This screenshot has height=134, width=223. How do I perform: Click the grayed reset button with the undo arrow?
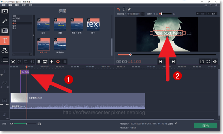tap(201, 14)
